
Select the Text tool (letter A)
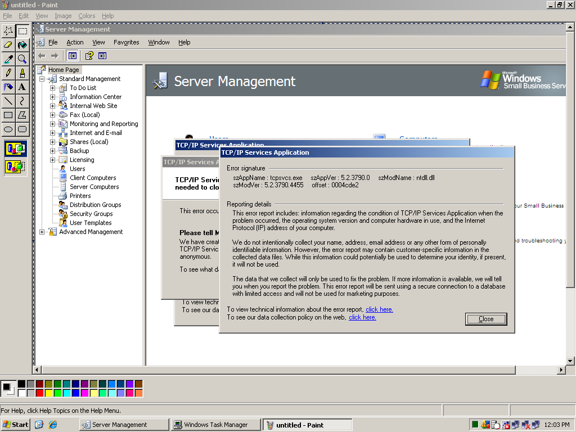[x=22, y=87]
